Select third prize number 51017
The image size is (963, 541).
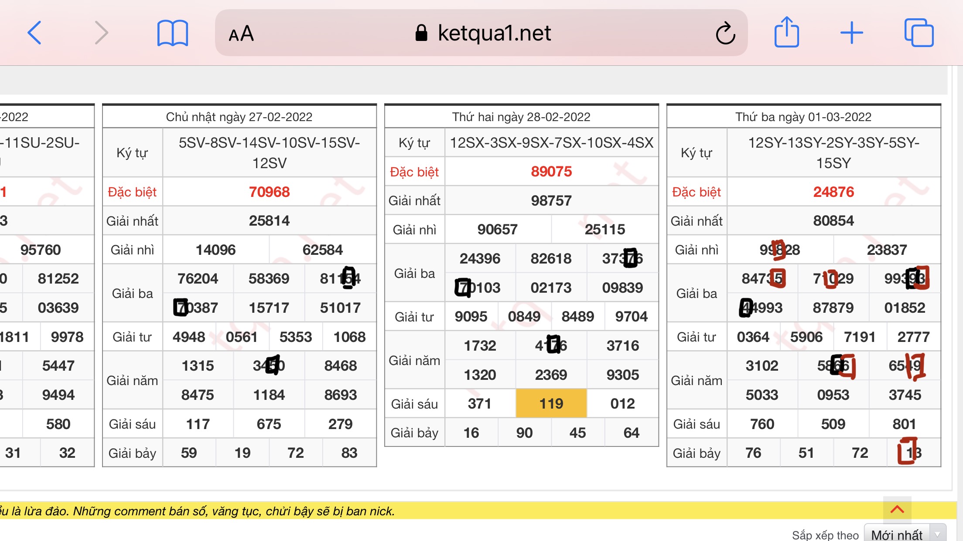340,308
